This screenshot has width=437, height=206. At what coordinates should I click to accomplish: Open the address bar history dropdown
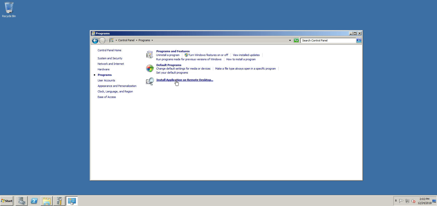(290, 40)
